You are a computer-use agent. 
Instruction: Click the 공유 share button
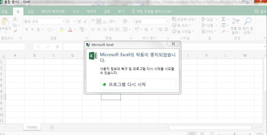(260, 11)
